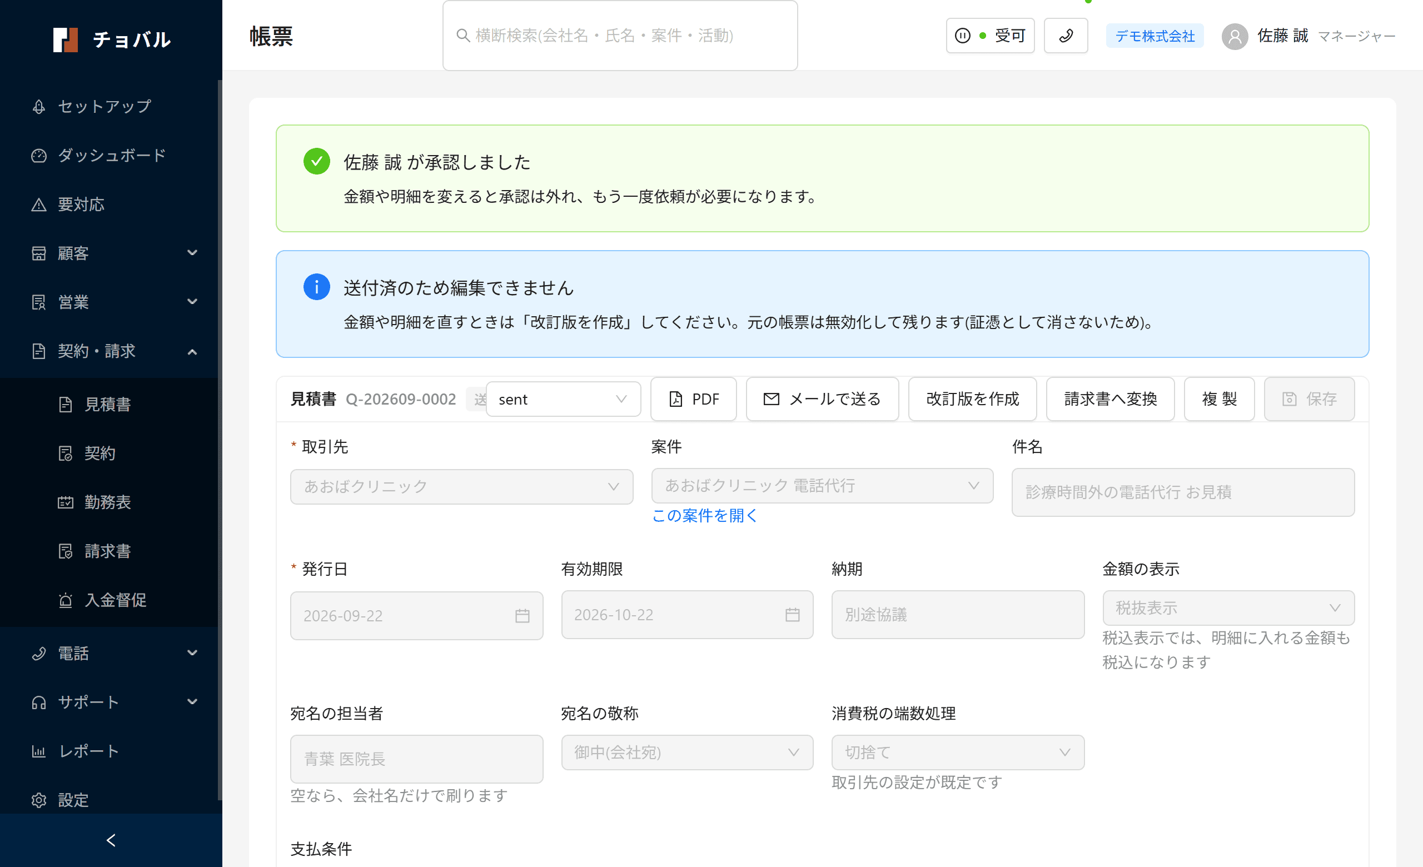
Task: Open the 消費税の端数処理 切捨て dropdown
Action: (958, 753)
